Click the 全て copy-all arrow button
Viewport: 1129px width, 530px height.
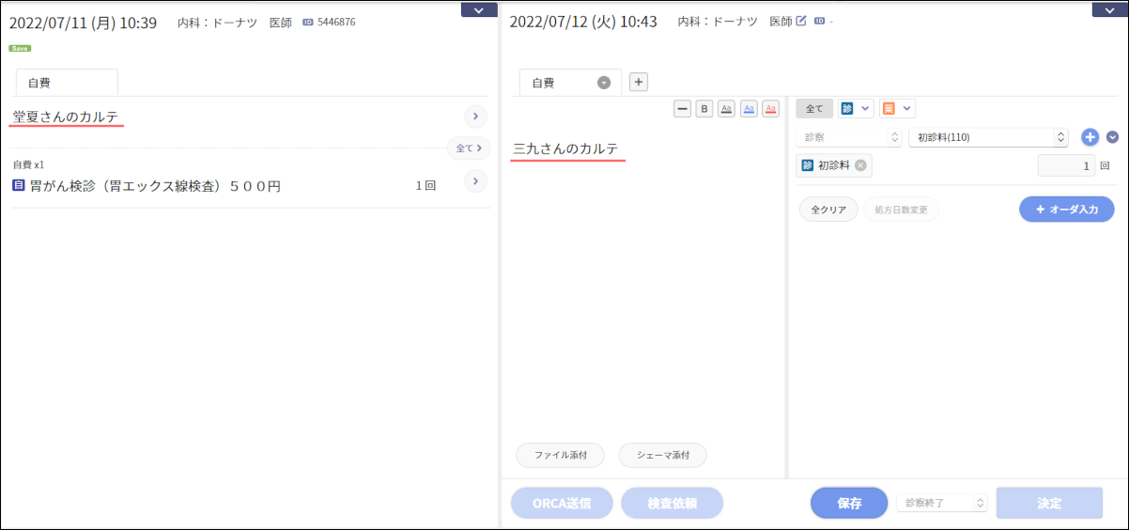pos(469,148)
